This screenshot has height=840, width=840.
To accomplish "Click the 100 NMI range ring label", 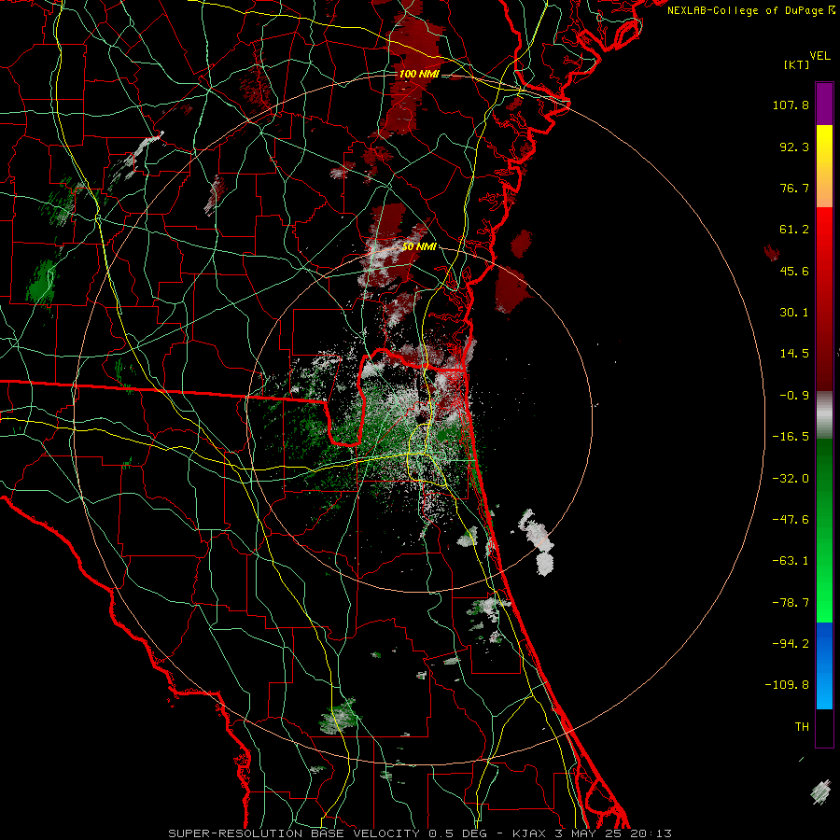I will pos(419,74).
